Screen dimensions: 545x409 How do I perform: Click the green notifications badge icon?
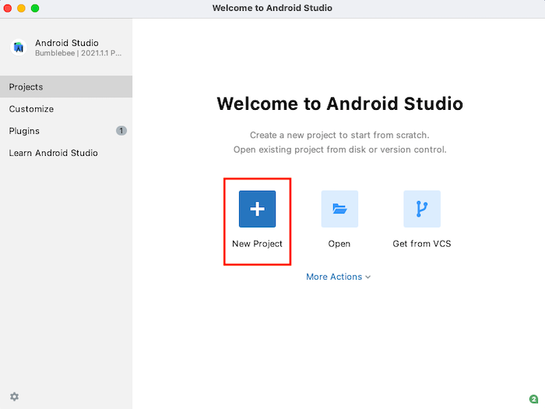click(x=533, y=399)
